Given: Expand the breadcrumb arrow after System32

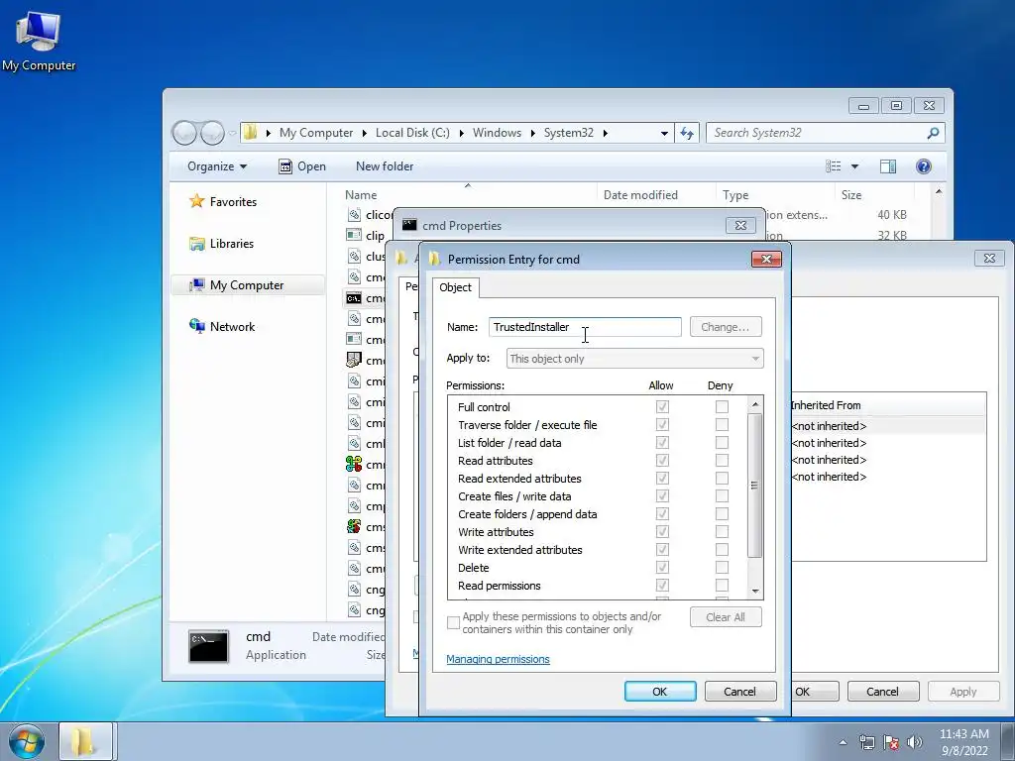Looking at the screenshot, I should [606, 134].
